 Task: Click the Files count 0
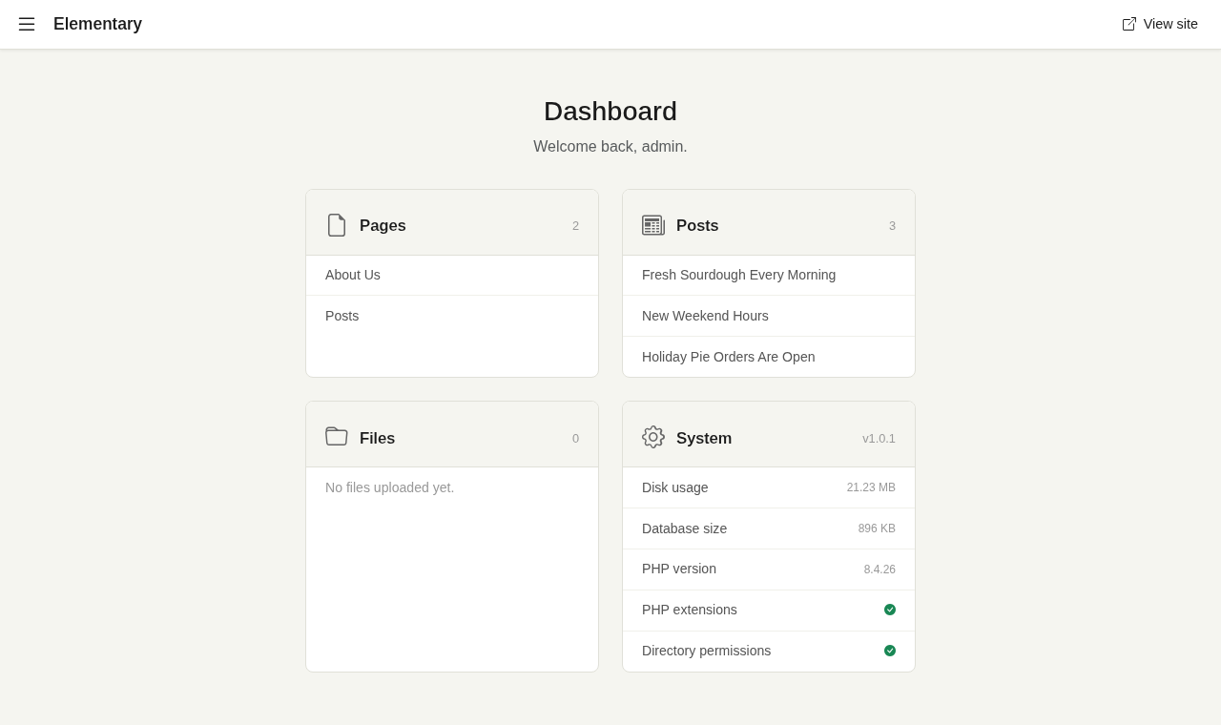click(575, 439)
